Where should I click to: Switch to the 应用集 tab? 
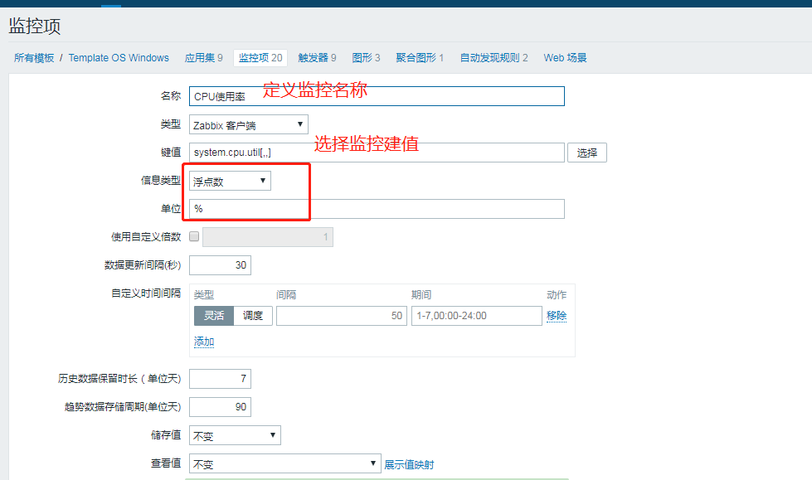[x=203, y=58]
